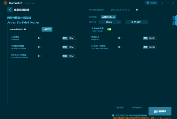Screen dimensions: 177x119
Task: Click the GameBuff logo icon
Action: (x=5, y=3)
